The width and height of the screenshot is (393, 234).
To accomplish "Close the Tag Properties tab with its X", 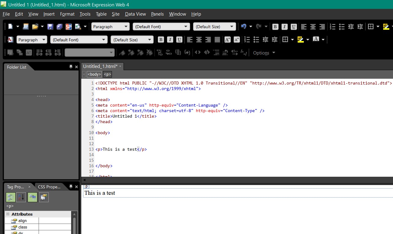I will click(x=29, y=187).
